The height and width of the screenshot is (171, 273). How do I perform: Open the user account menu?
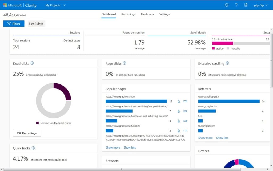click(x=260, y=5)
